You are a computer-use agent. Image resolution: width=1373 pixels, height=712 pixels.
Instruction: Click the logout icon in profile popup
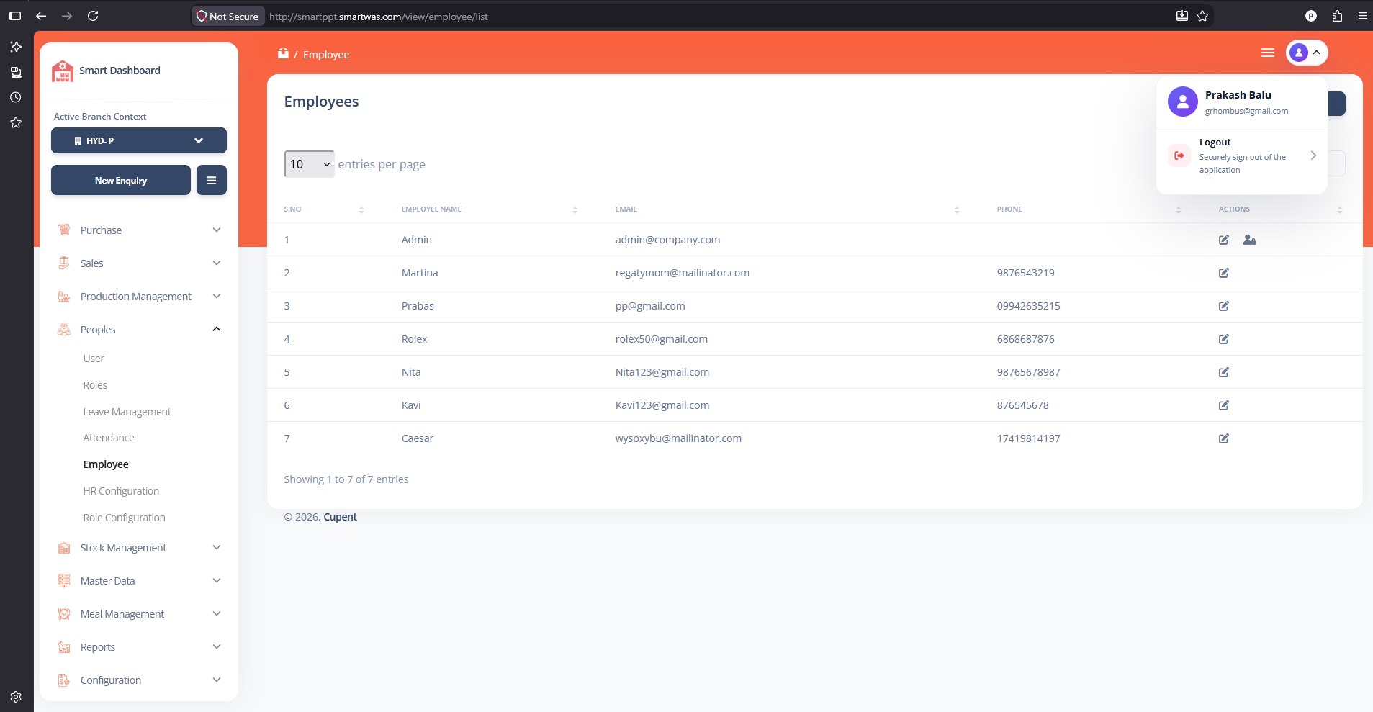click(x=1179, y=156)
